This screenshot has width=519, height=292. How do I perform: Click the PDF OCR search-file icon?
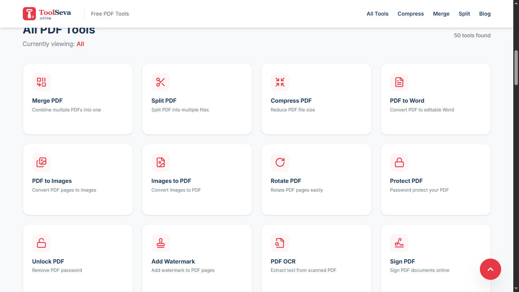(280, 243)
